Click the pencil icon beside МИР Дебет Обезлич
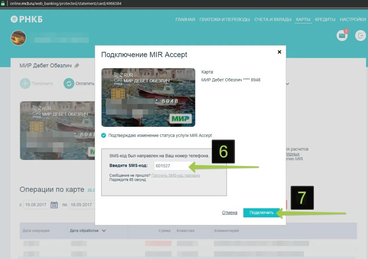368x259 pixels. pyautogui.click(x=77, y=66)
